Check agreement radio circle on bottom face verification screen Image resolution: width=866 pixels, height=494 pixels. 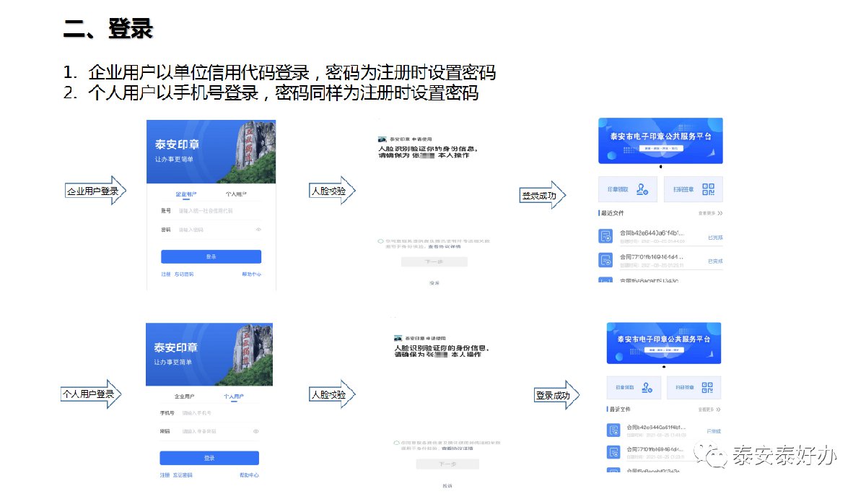pos(396,442)
